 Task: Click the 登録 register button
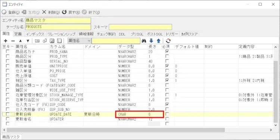click(x=10, y=12)
